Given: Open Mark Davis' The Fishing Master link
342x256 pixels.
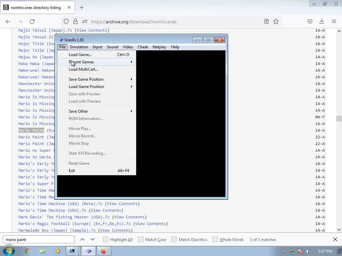Looking at the screenshot, I should coord(64,217).
